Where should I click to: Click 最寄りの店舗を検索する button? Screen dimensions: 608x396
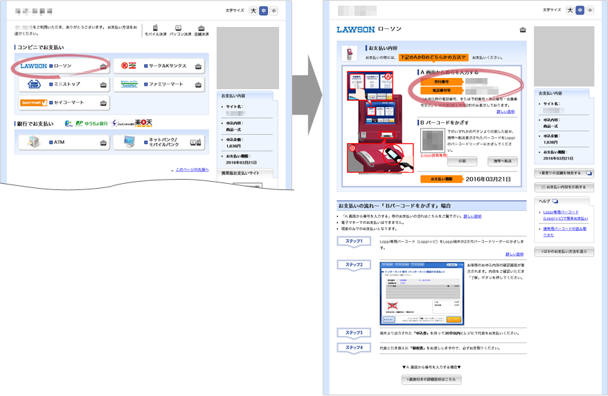[x=564, y=173]
